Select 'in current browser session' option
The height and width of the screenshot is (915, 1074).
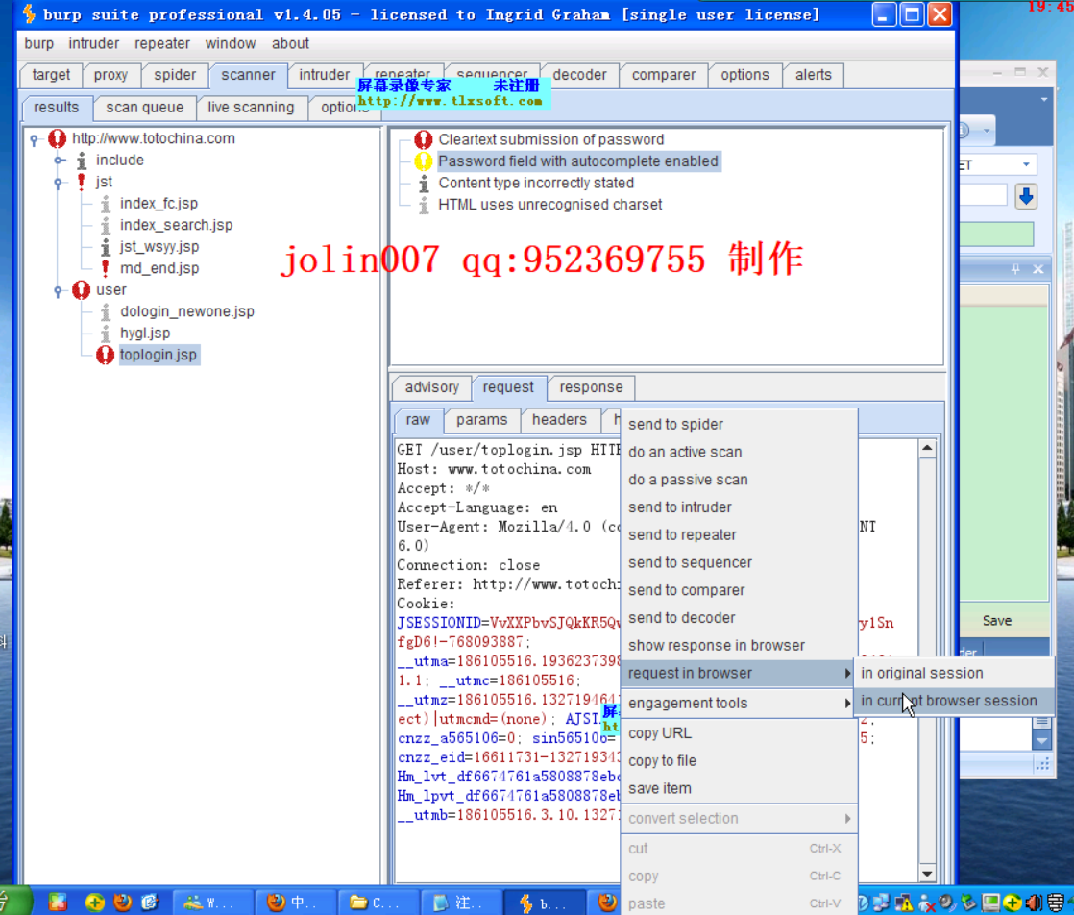coord(953,702)
